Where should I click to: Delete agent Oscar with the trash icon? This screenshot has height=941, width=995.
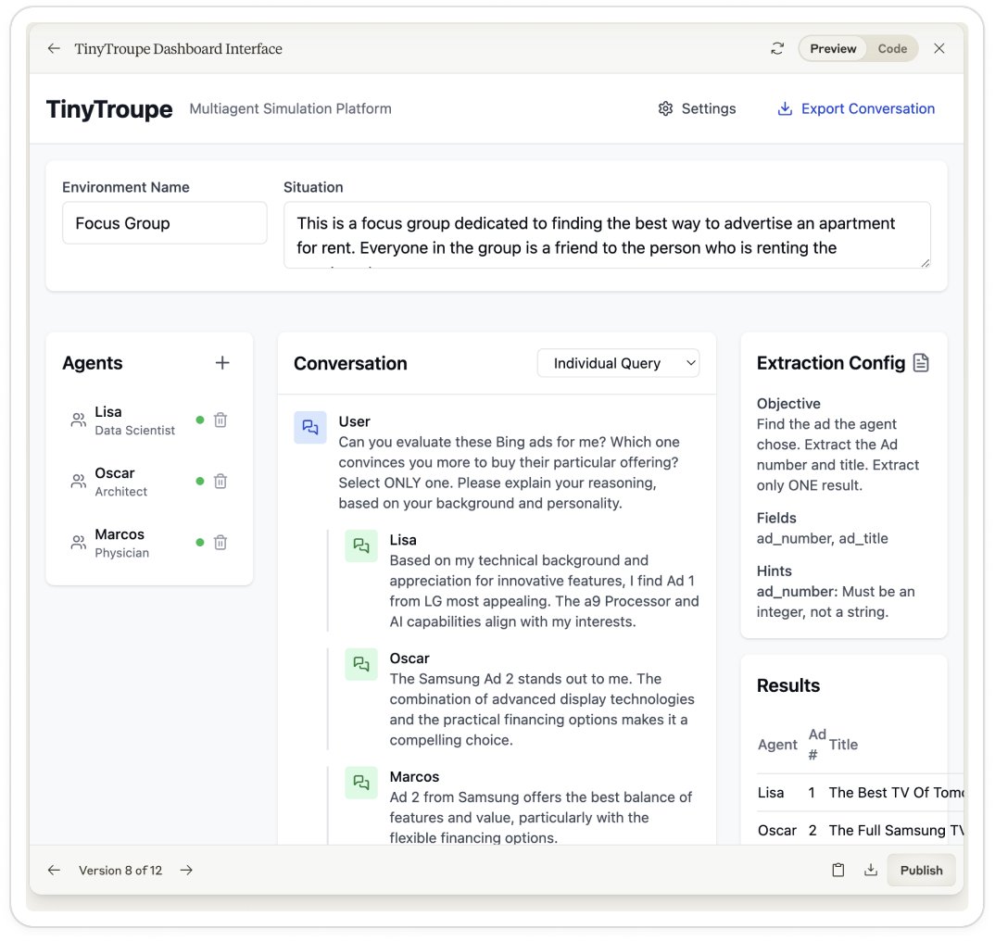[220, 481]
